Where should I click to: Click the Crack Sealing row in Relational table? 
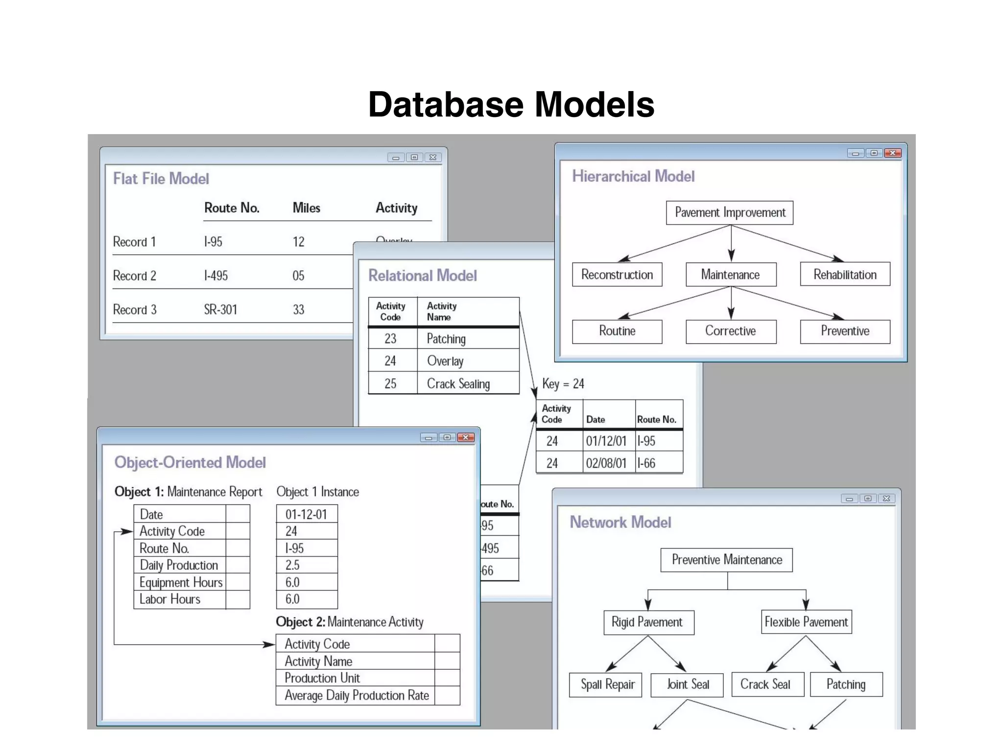(x=458, y=384)
